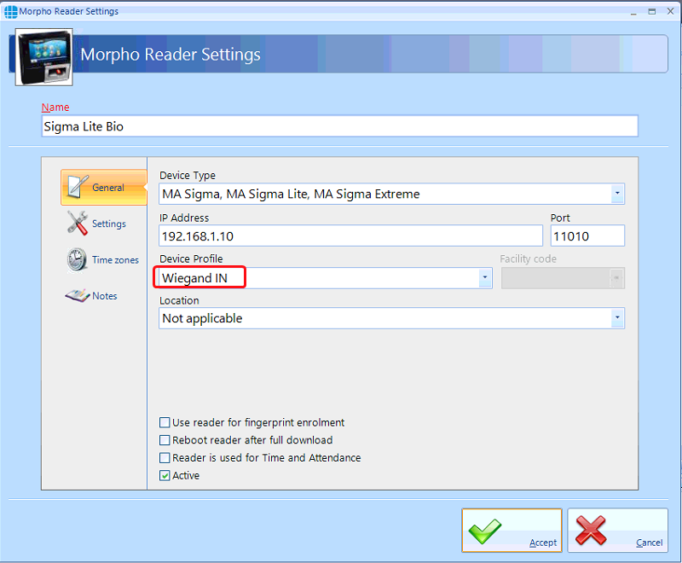Maximize the Morpho Reader Settings window
The width and height of the screenshot is (682, 563).
pos(651,12)
